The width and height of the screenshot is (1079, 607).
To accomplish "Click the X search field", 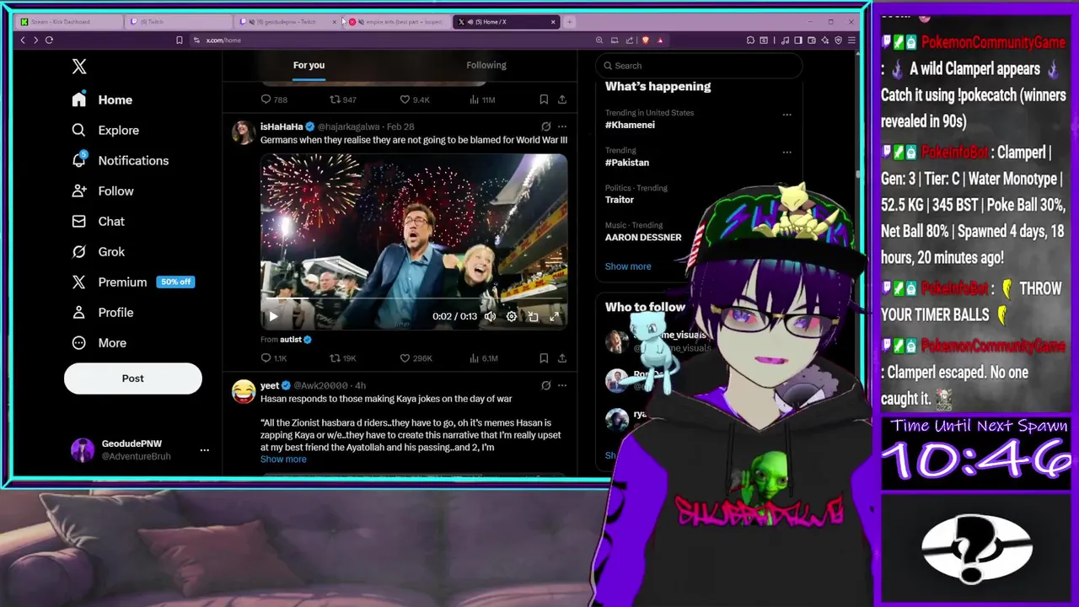I will pyautogui.click(x=699, y=66).
